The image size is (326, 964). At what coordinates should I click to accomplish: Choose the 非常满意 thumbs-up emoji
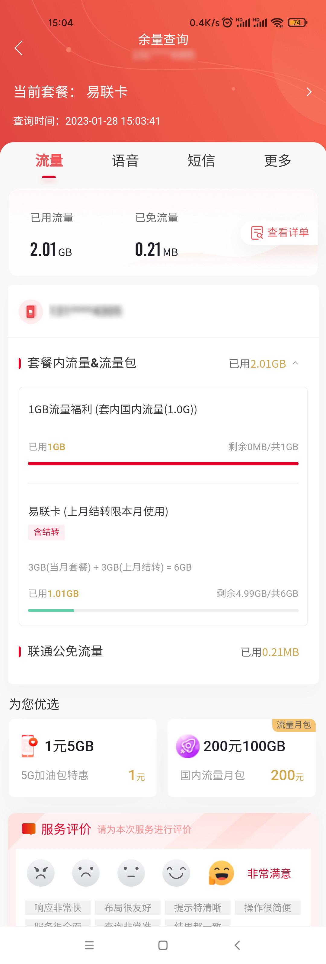point(221,873)
